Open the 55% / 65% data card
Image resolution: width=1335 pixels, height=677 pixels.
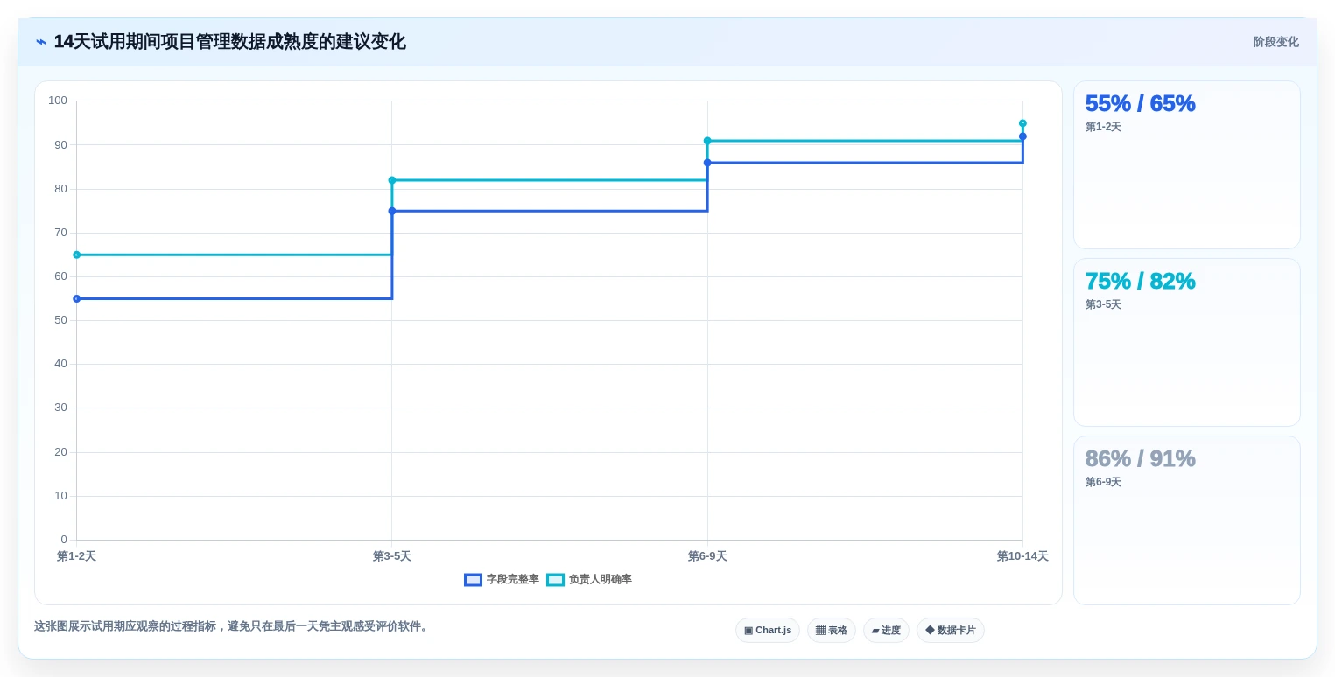coord(1186,165)
